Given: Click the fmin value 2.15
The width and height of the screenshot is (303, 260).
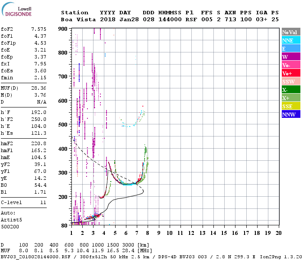Looking at the screenshot, I should click(40, 78).
